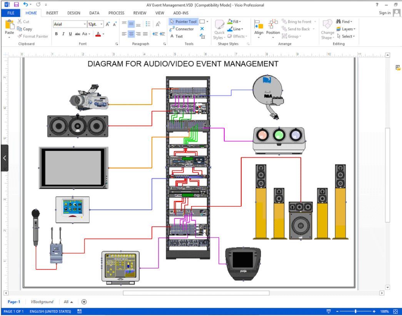Image resolution: width=402 pixels, height=316 pixels.
Task: Open the FILE menu
Action: pyautogui.click(x=11, y=13)
